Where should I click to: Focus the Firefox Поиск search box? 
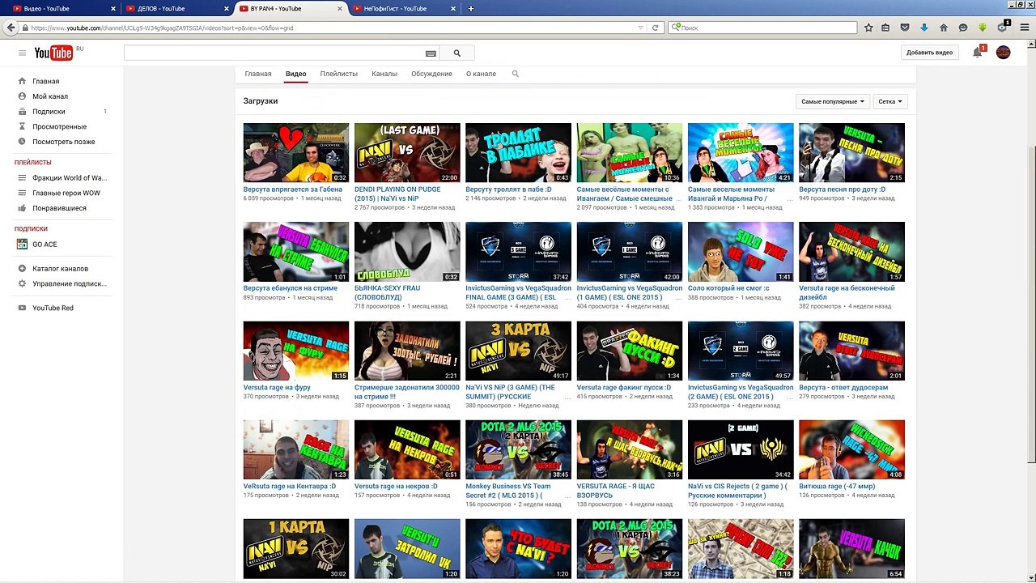coord(762,28)
